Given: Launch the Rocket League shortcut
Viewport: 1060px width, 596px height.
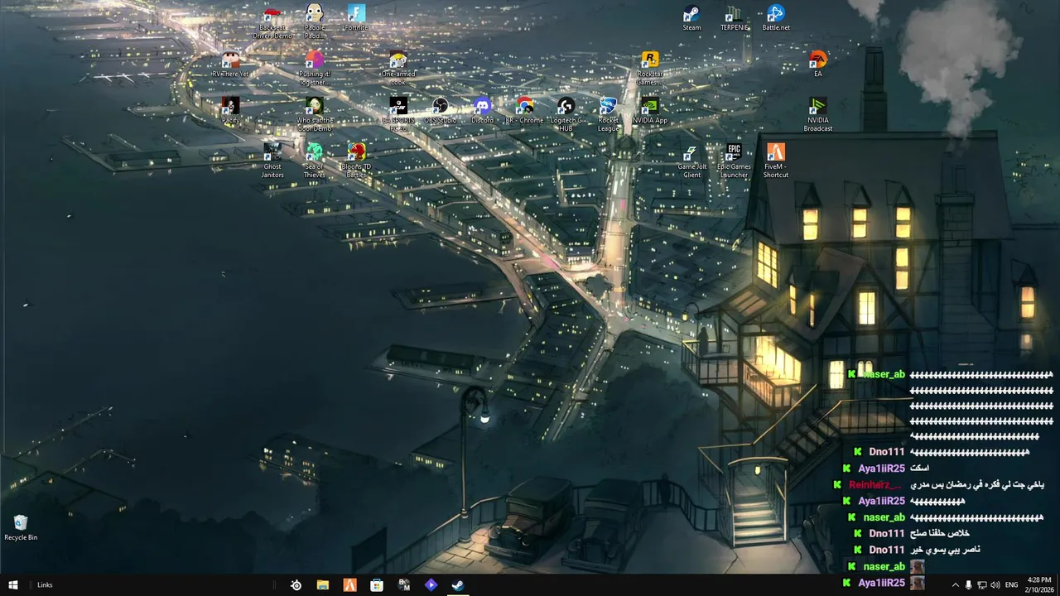Looking at the screenshot, I should point(608,115).
